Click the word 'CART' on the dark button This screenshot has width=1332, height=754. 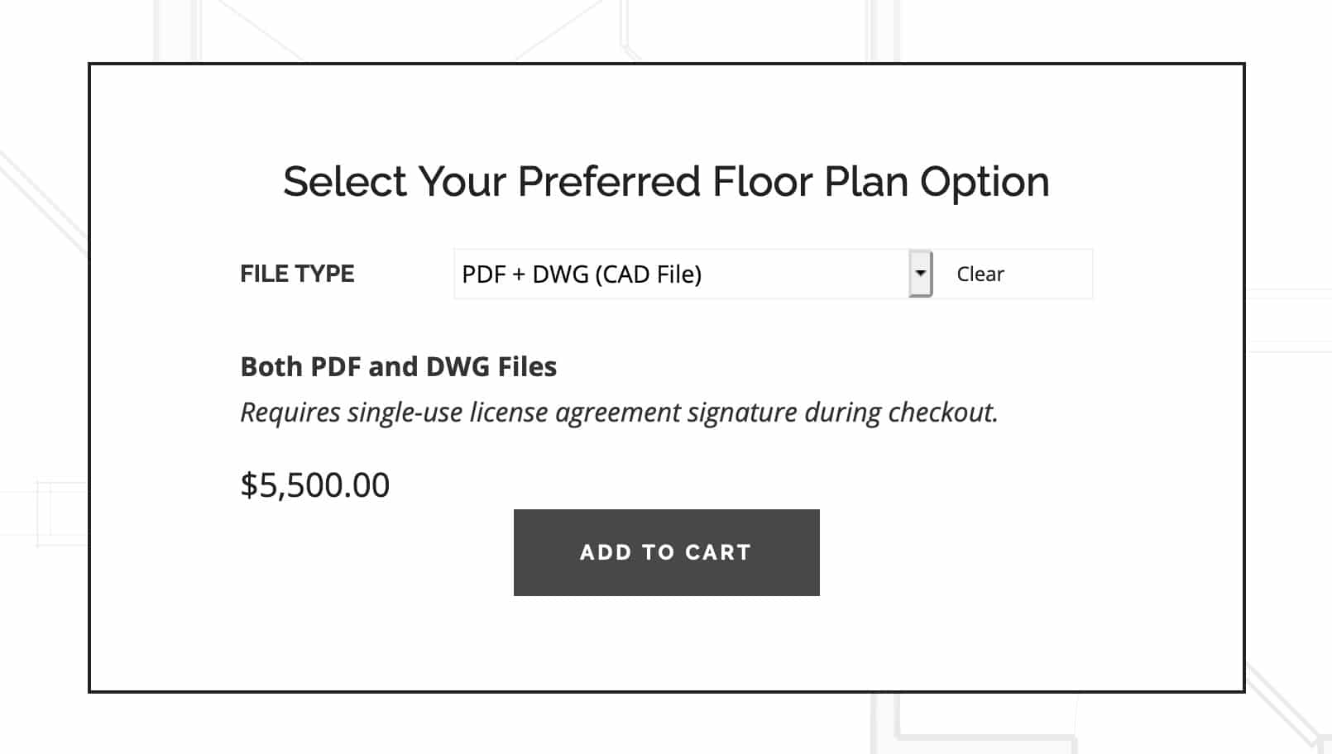718,552
